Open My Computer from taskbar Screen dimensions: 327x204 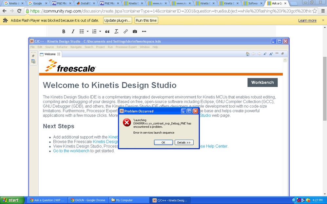(x=129, y=200)
